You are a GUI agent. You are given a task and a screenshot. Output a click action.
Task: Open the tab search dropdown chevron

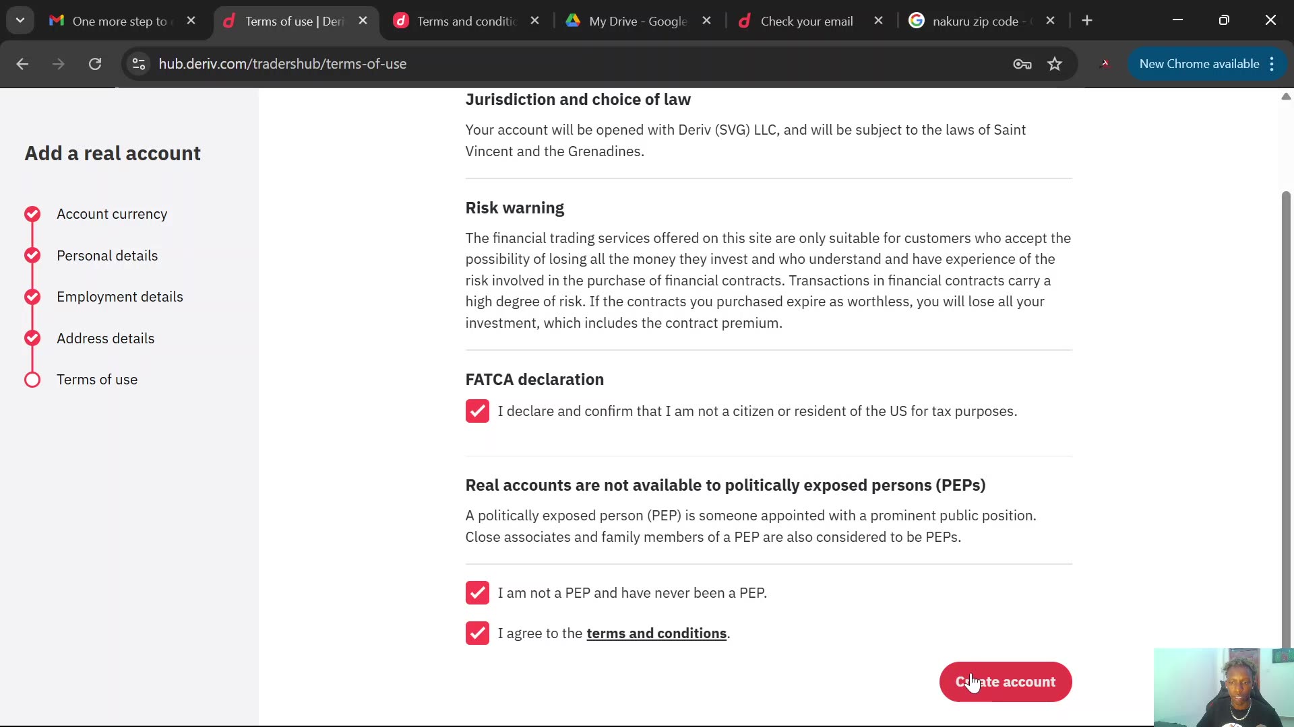(x=20, y=20)
